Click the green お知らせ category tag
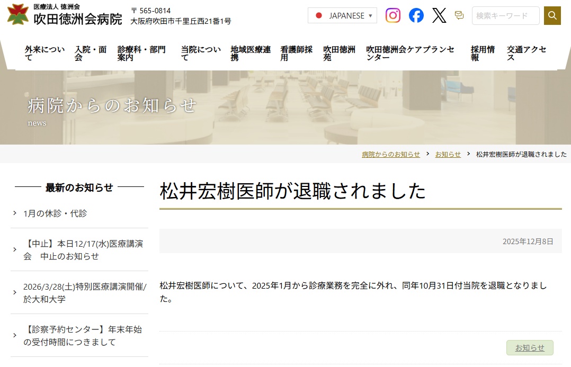 530,347
